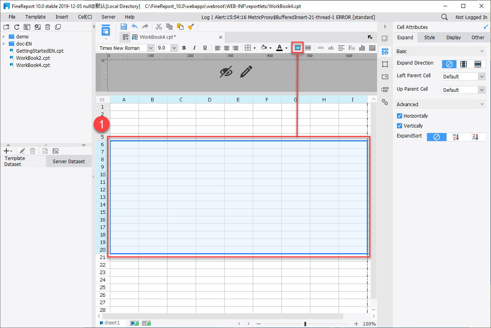The height and width of the screenshot is (328, 491).
Task: Click the zoom slider handle
Action: click(305, 324)
